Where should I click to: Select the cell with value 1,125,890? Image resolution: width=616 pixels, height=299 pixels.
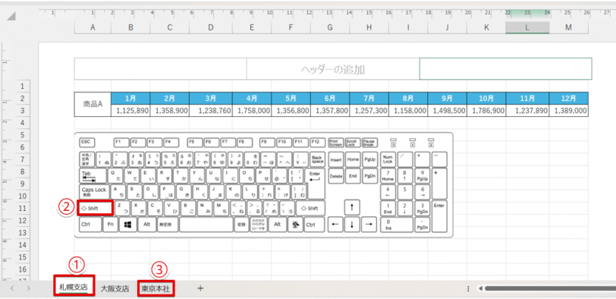pyautogui.click(x=130, y=110)
